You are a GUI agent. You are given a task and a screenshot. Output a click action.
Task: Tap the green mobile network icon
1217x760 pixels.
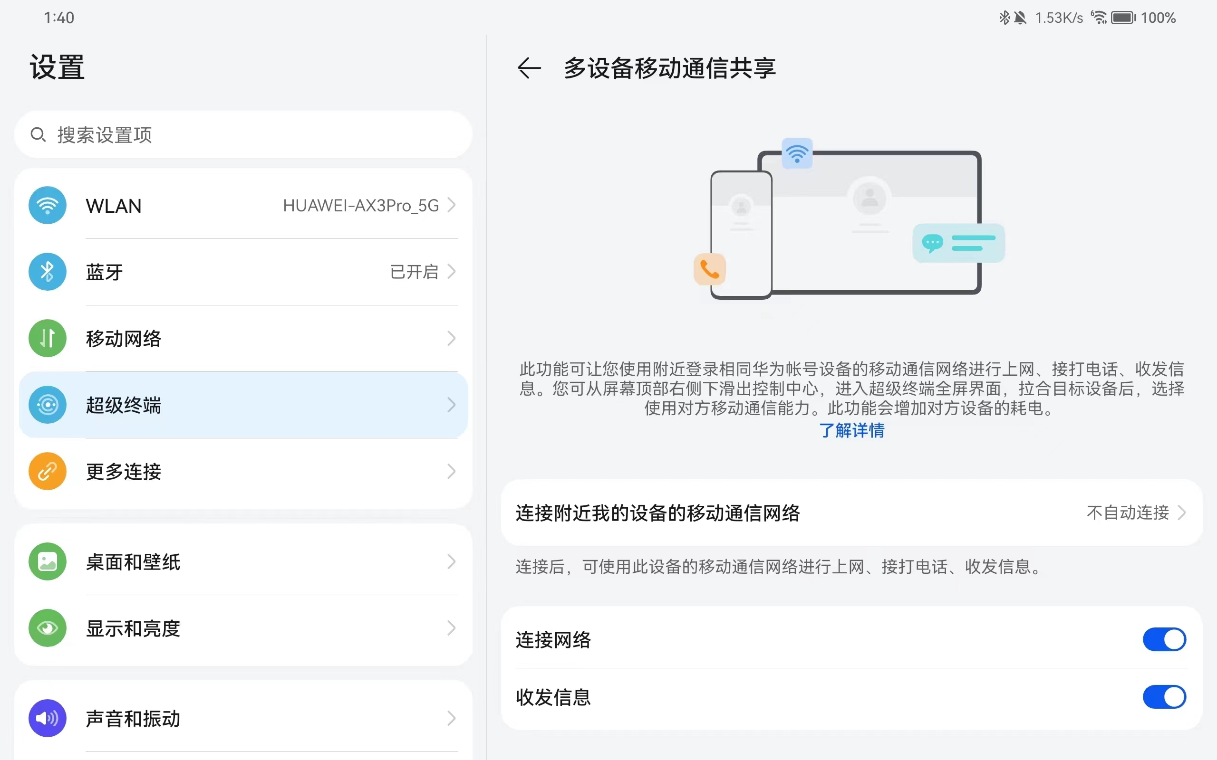tap(47, 338)
